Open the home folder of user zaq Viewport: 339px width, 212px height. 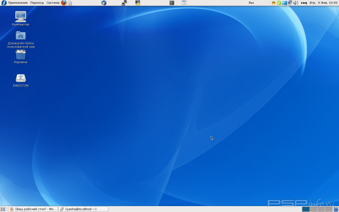click(21, 37)
